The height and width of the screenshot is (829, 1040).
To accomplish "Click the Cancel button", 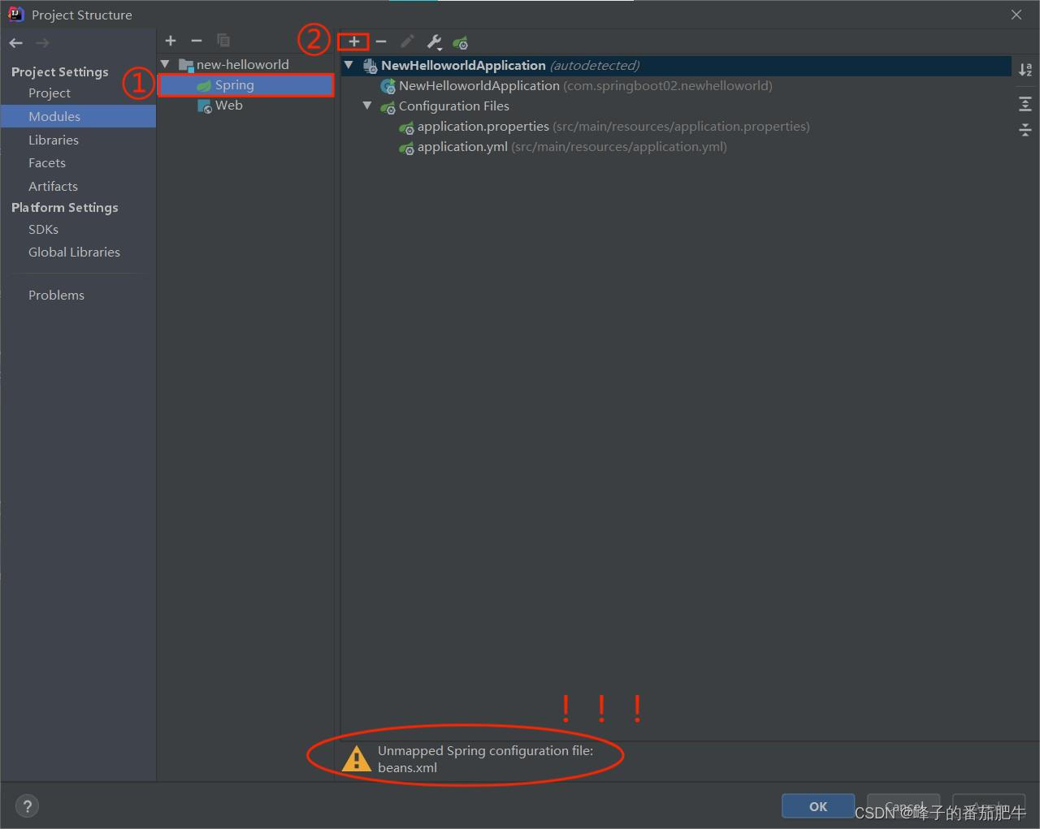I will [903, 806].
